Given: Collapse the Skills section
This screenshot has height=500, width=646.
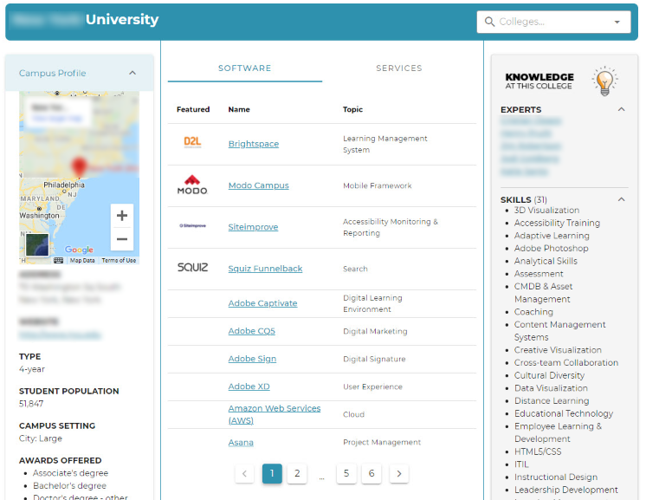Looking at the screenshot, I should tap(622, 199).
